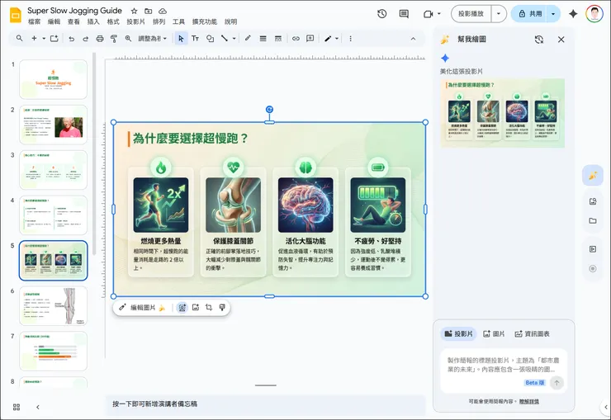Submit the prompt with the arrow button
This screenshot has height=420, width=611.
point(557,383)
